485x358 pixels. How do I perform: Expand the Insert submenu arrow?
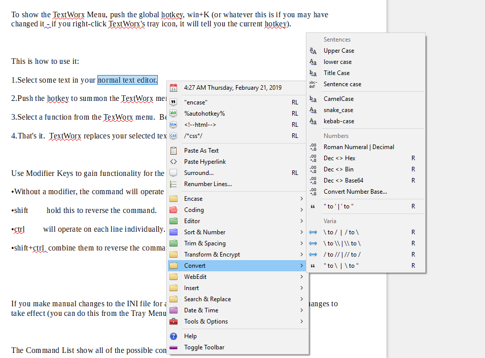point(301,288)
